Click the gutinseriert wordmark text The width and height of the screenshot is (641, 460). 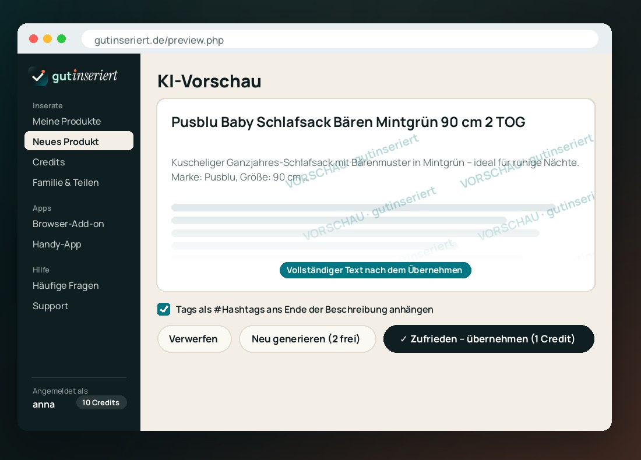coord(84,76)
